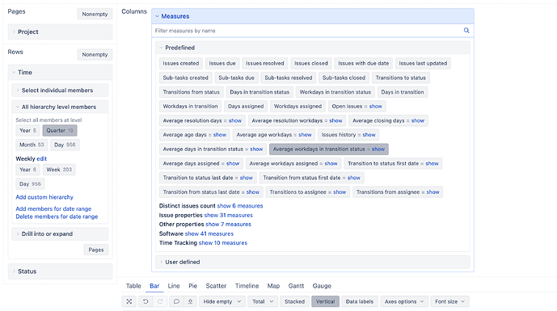The height and width of the screenshot is (311, 557).
Task: Click the comment bubble icon
Action: coord(176,301)
